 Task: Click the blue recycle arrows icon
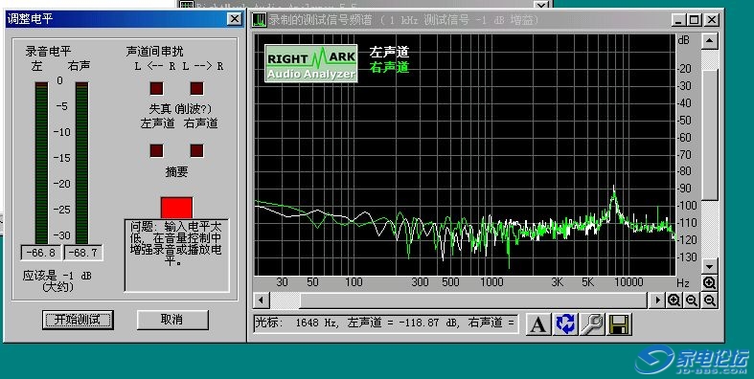pyautogui.click(x=564, y=324)
